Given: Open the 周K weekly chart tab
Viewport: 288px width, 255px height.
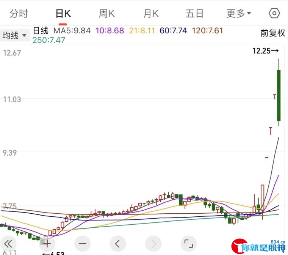Looking at the screenshot, I should pos(107,14).
